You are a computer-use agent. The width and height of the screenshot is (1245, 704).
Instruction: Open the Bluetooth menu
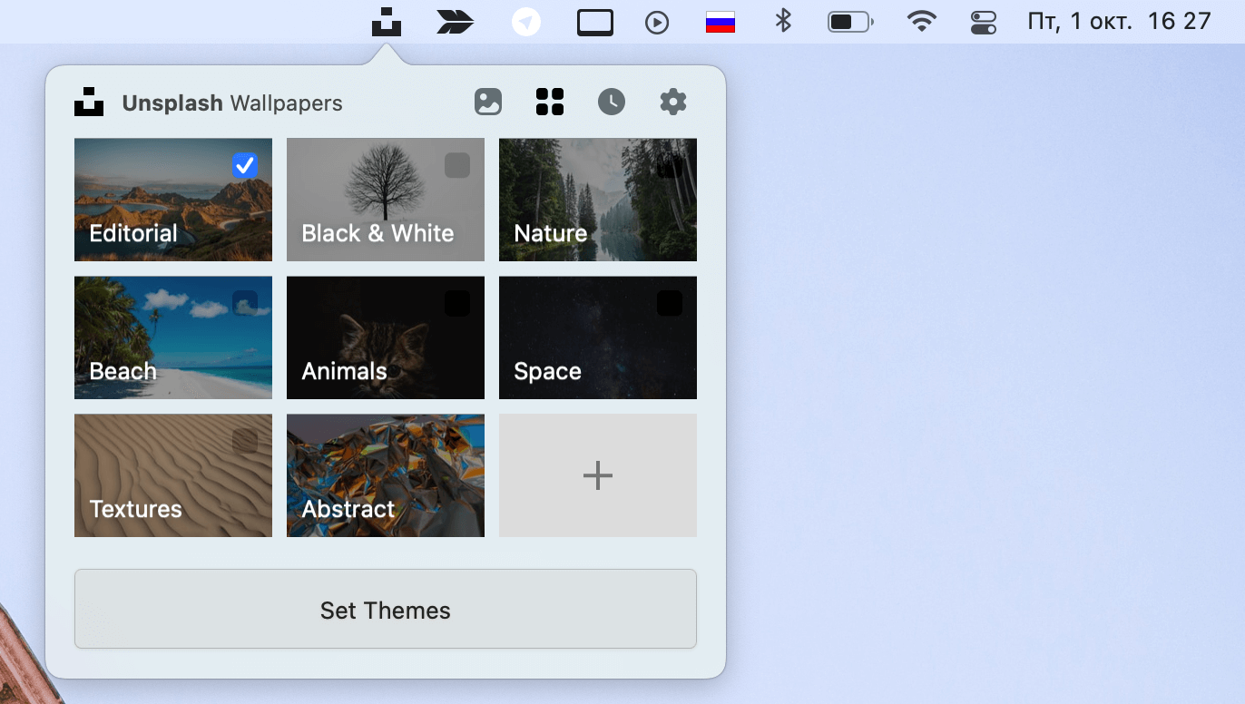point(783,21)
